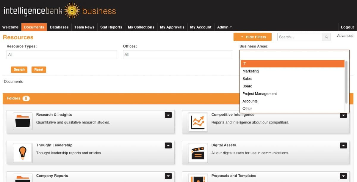Open the Competitive Intelligence chart icon
The height and width of the screenshot is (182, 357).
click(x=198, y=122)
